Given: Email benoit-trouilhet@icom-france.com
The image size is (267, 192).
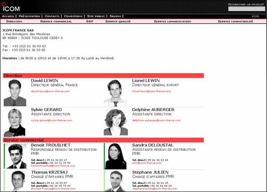Looking at the screenshot, I should [53, 166].
